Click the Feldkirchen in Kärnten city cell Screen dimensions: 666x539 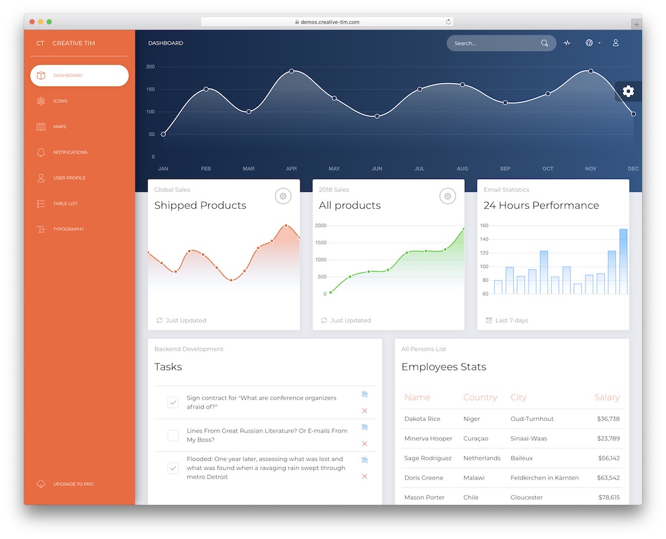coord(544,478)
